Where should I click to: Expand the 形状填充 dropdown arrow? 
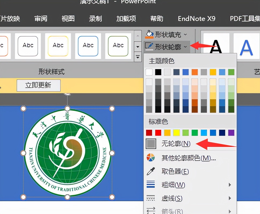coord(185,35)
